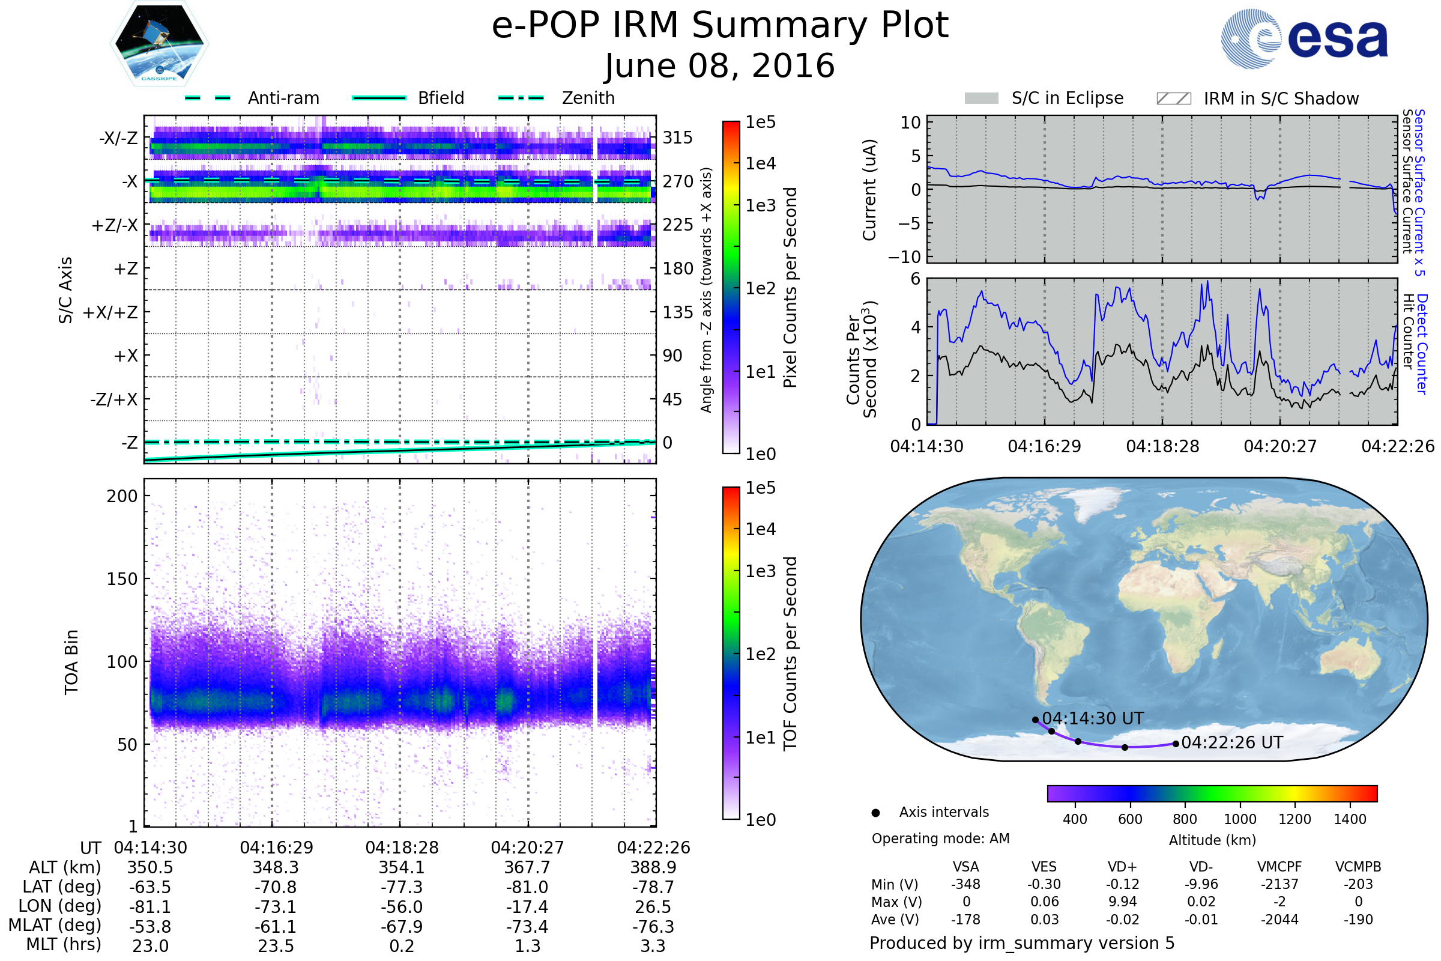Click the CASSIOPE satellite hexagon logo

coord(159,43)
